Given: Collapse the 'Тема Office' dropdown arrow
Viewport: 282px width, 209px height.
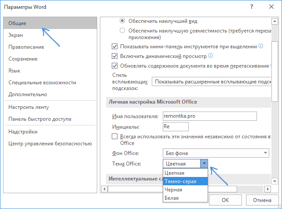Looking at the screenshot, I should coord(204,164).
